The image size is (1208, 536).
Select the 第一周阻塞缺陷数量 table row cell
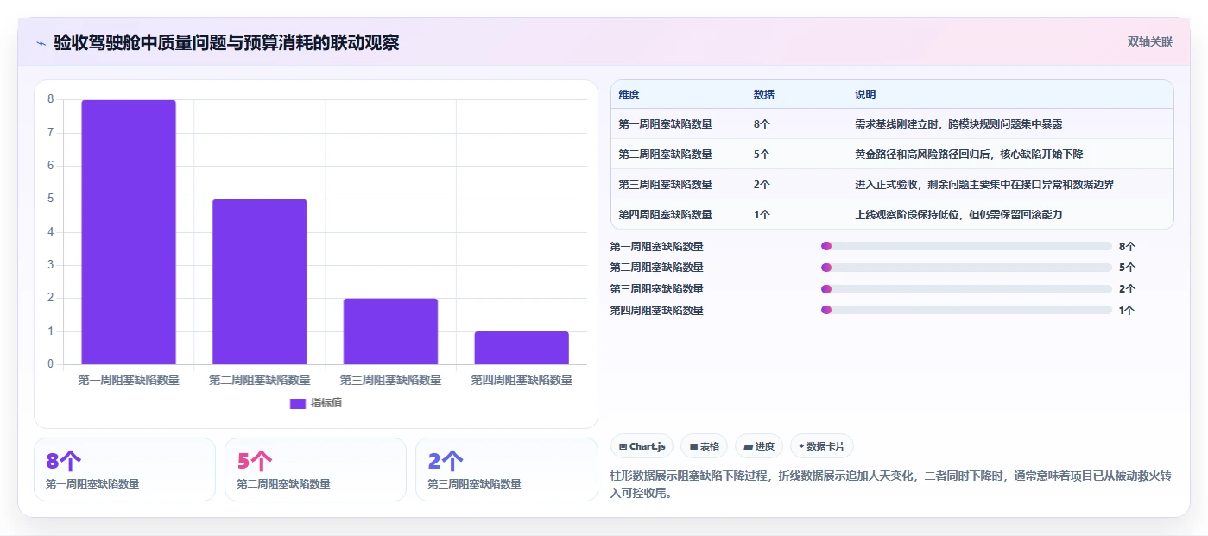[666, 124]
